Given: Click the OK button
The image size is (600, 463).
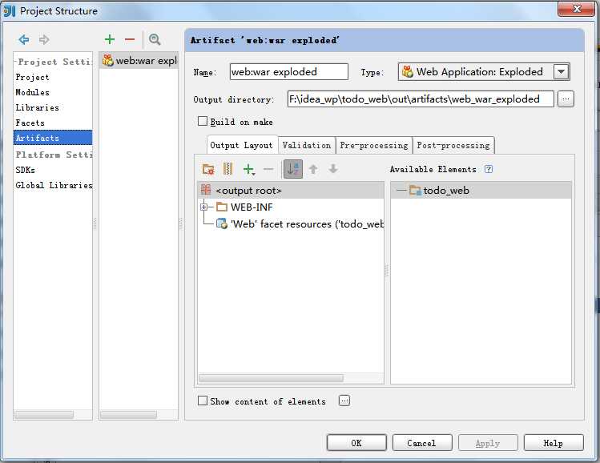Looking at the screenshot, I should tap(356, 443).
